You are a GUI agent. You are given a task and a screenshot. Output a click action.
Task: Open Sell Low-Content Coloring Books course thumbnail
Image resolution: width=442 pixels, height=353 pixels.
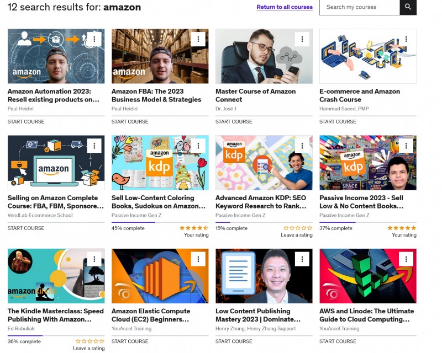[160, 163]
